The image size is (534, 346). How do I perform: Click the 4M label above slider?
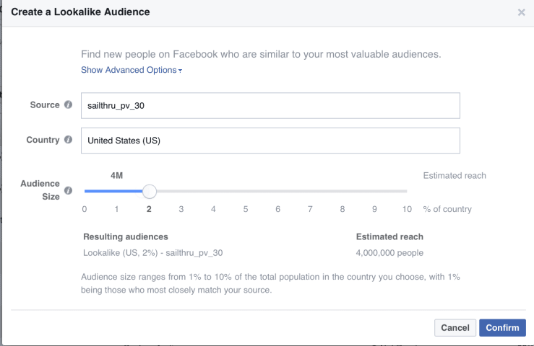(117, 175)
